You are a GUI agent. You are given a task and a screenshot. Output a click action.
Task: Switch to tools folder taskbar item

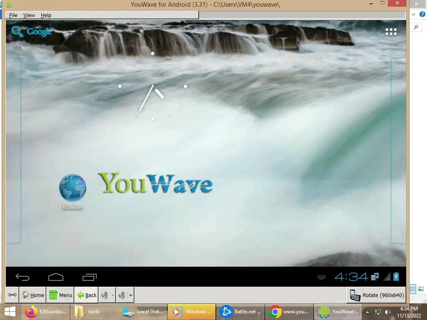[x=94, y=312]
